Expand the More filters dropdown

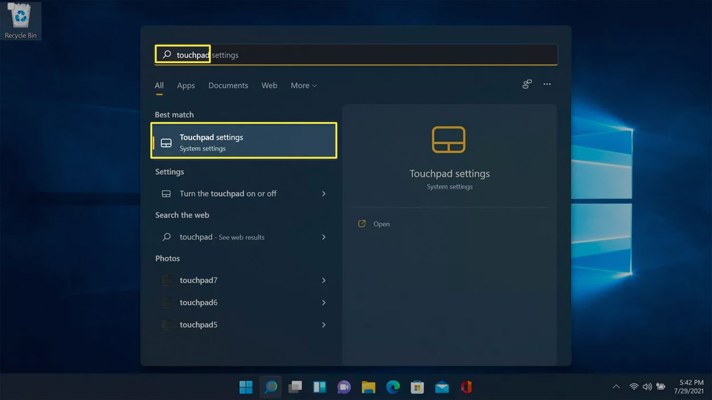pos(303,86)
